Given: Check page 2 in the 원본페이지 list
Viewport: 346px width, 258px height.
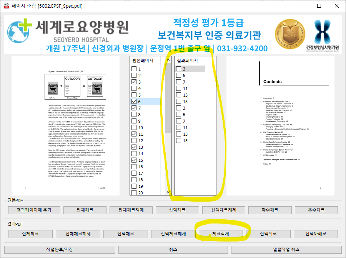Looking at the screenshot, I should point(134,76).
